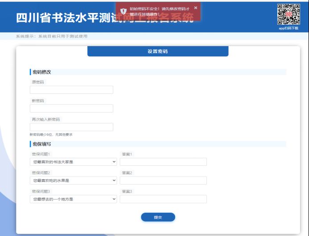The width and height of the screenshot is (309, 236).
Task: Open the 密保问题1 dropdown
Action: [x=73, y=162]
